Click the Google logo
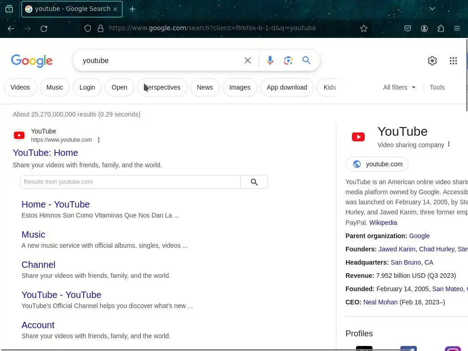468x351 pixels. pos(32,61)
